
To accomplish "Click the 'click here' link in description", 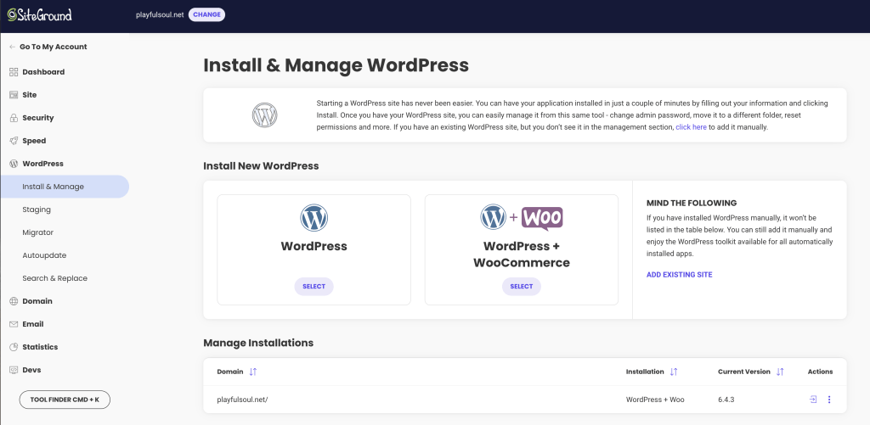I will click(x=691, y=127).
